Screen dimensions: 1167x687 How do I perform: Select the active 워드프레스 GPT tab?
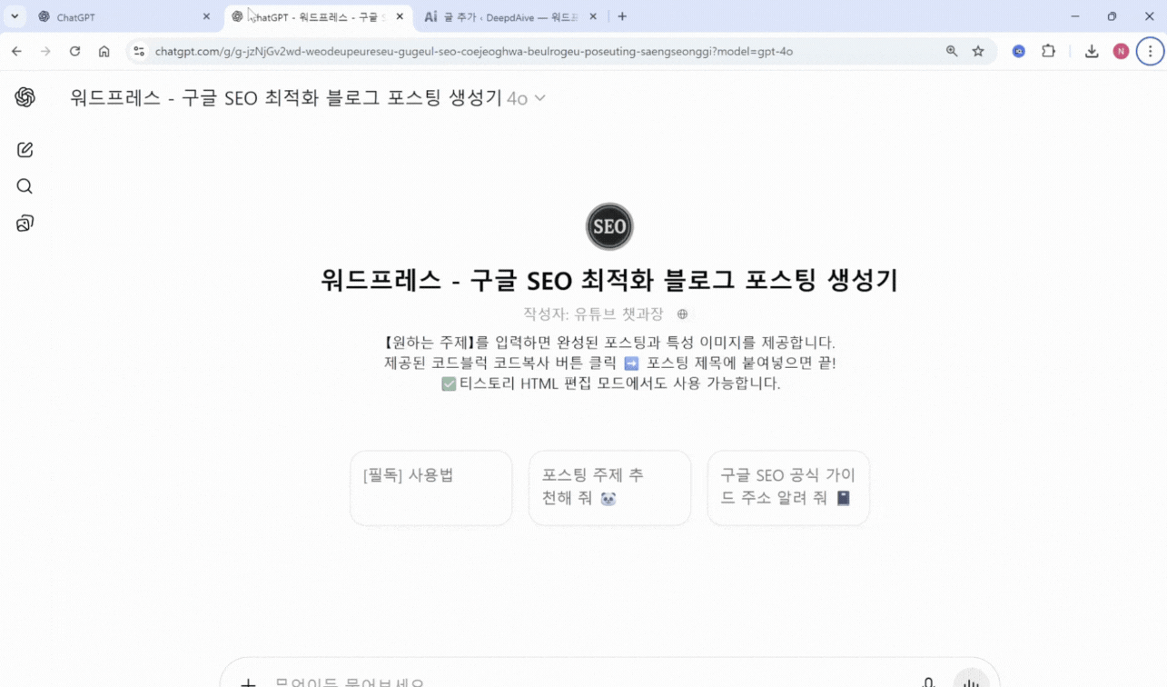pyautogui.click(x=318, y=16)
